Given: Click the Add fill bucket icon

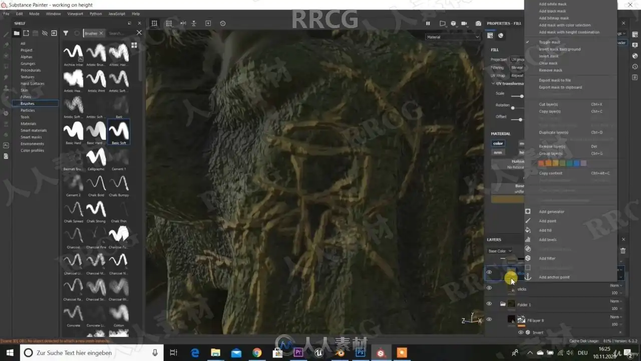Looking at the screenshot, I should click(x=528, y=230).
